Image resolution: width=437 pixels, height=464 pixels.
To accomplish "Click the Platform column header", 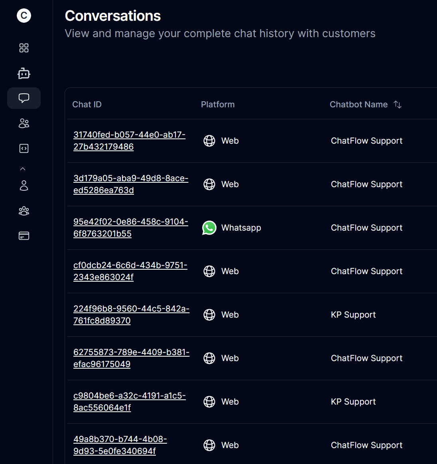I will [x=218, y=104].
